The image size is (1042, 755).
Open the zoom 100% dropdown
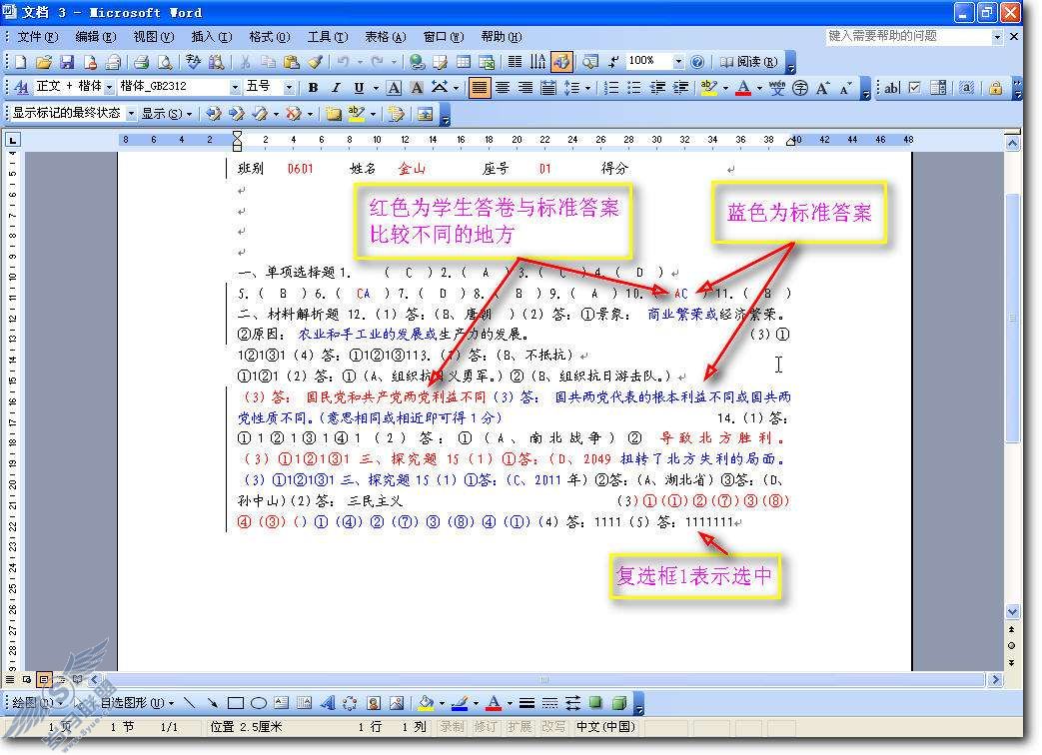677,62
